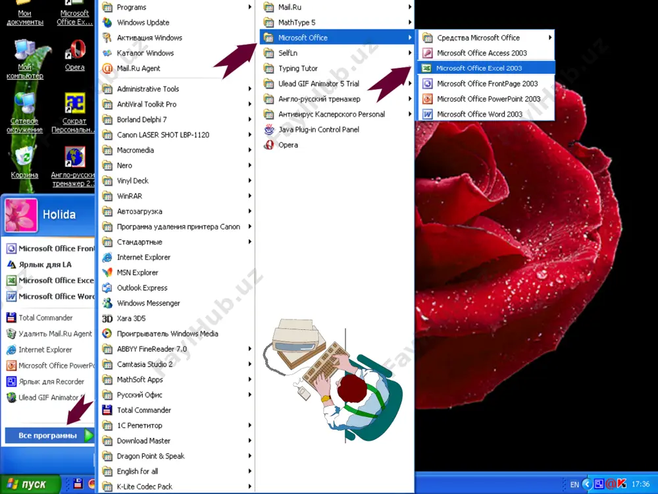Viewport: 658px width, 494px height.
Task: Click the Kaspersky K icon in system tray
Action: 622,484
